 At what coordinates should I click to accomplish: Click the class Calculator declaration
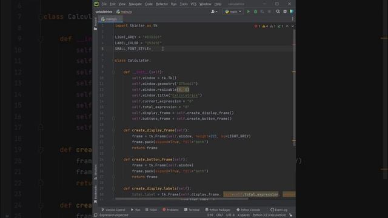point(133,61)
